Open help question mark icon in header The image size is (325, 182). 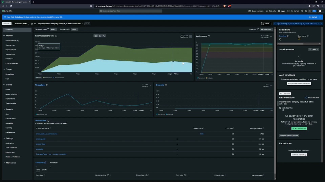(302, 11)
